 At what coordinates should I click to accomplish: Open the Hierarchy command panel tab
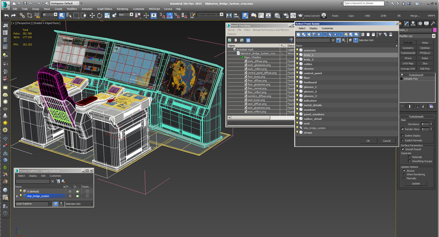pos(413,23)
